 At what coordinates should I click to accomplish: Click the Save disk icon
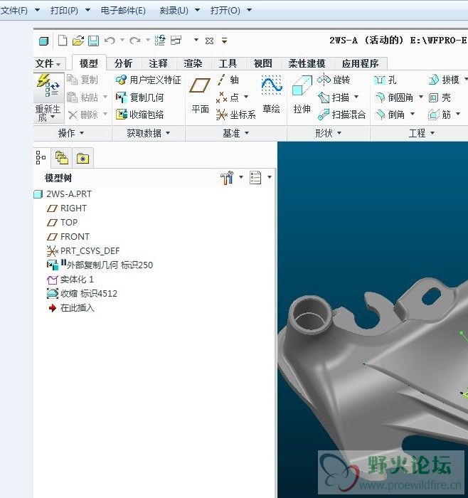tap(93, 41)
